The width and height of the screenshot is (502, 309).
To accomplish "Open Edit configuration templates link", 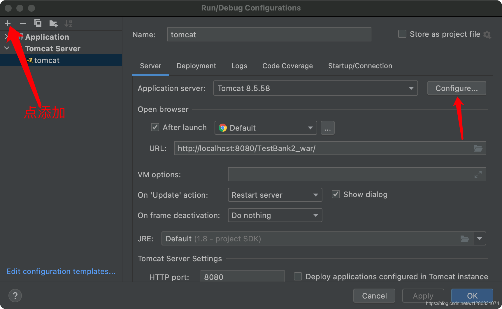I will click(61, 271).
